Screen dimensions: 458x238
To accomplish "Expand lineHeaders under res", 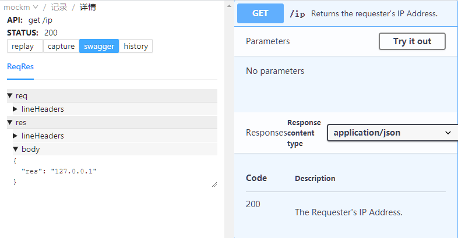I will click(16, 136).
